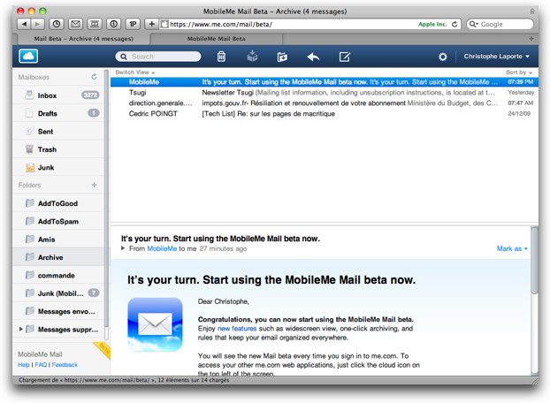Select the commande folder
Image resolution: width=550 pixels, height=403 pixels.
coord(58,276)
